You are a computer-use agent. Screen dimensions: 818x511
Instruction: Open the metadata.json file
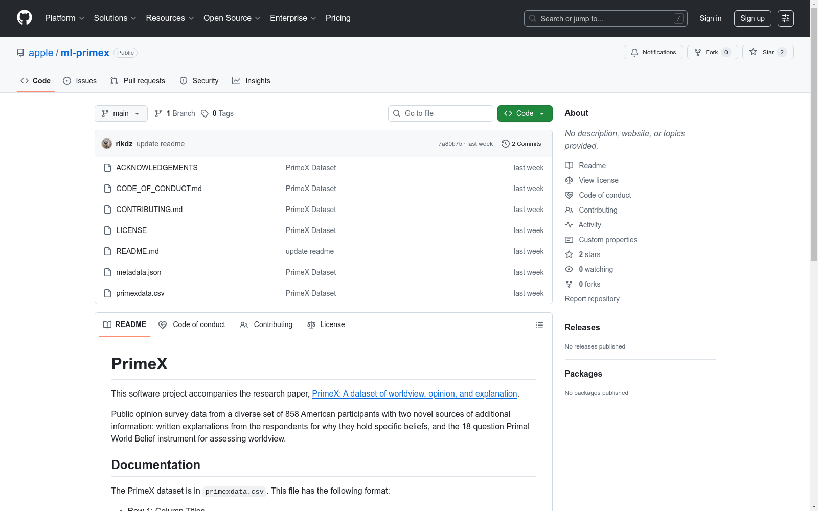tap(139, 272)
